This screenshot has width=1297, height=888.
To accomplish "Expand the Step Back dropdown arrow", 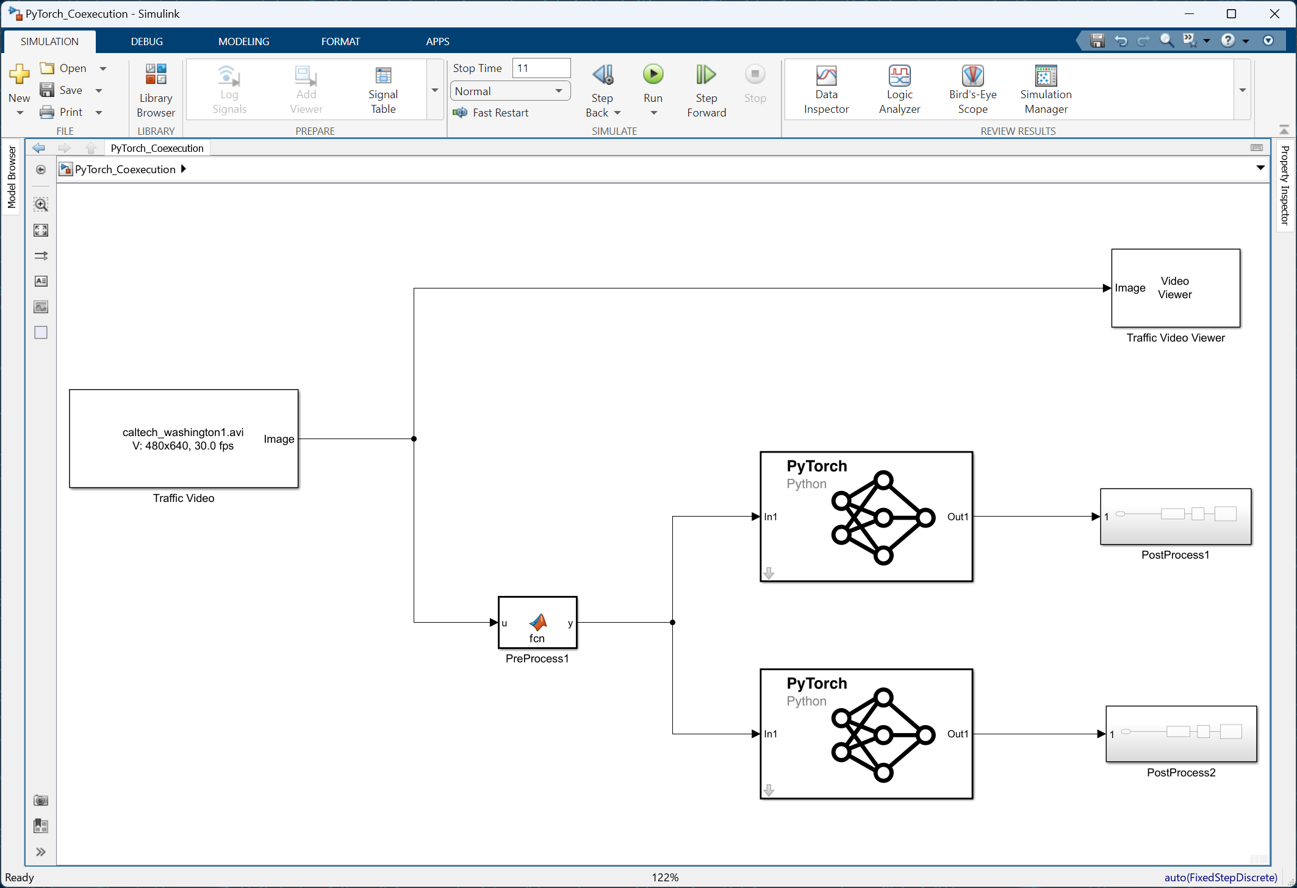I will point(617,113).
